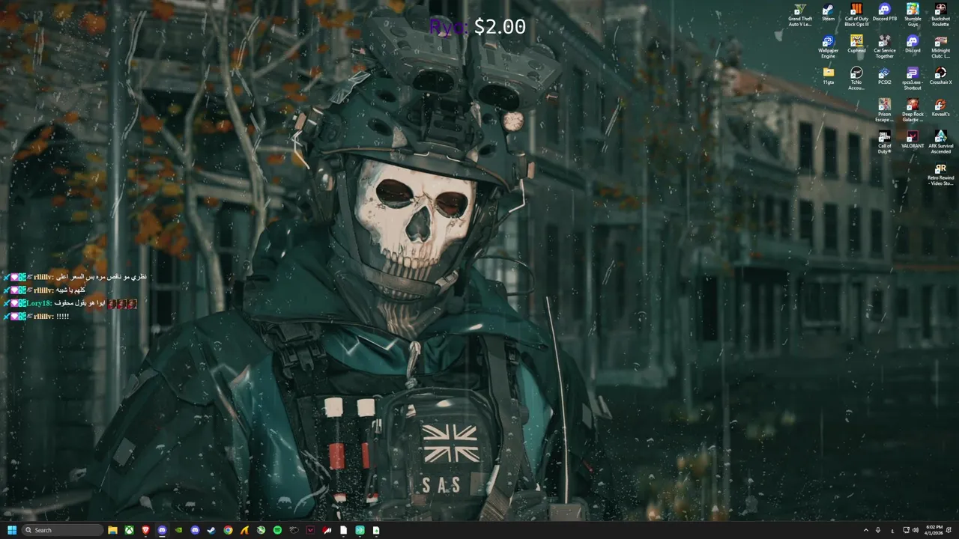Switch to Brave browser on the taskbar
Image resolution: width=959 pixels, height=539 pixels.
pos(145,530)
